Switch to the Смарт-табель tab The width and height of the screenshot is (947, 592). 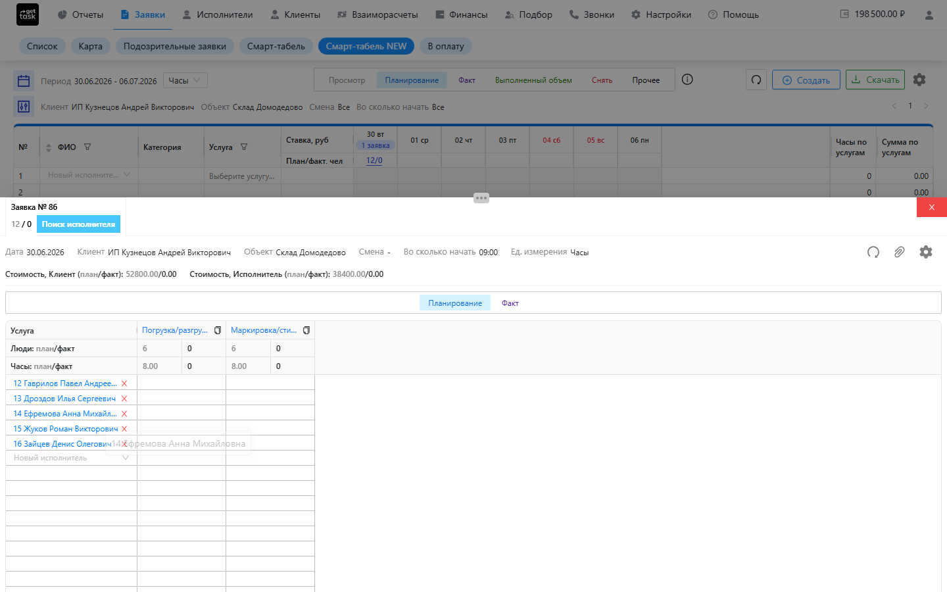coord(276,46)
